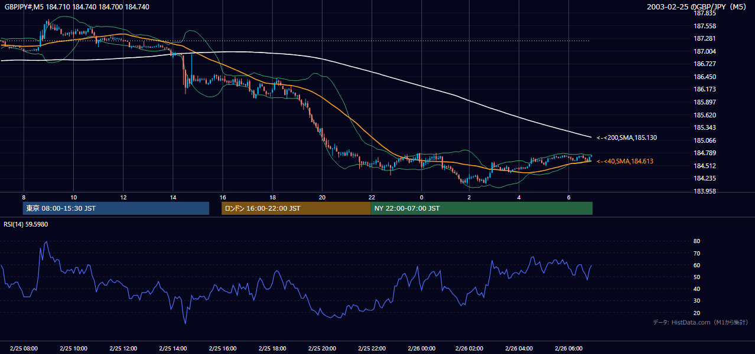Click the hour label 12 under the price chart
This screenshot has height=354, width=755.
click(123, 197)
